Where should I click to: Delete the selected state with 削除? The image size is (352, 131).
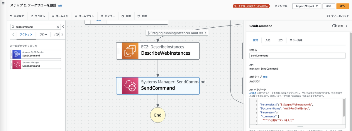coord(142,16)
